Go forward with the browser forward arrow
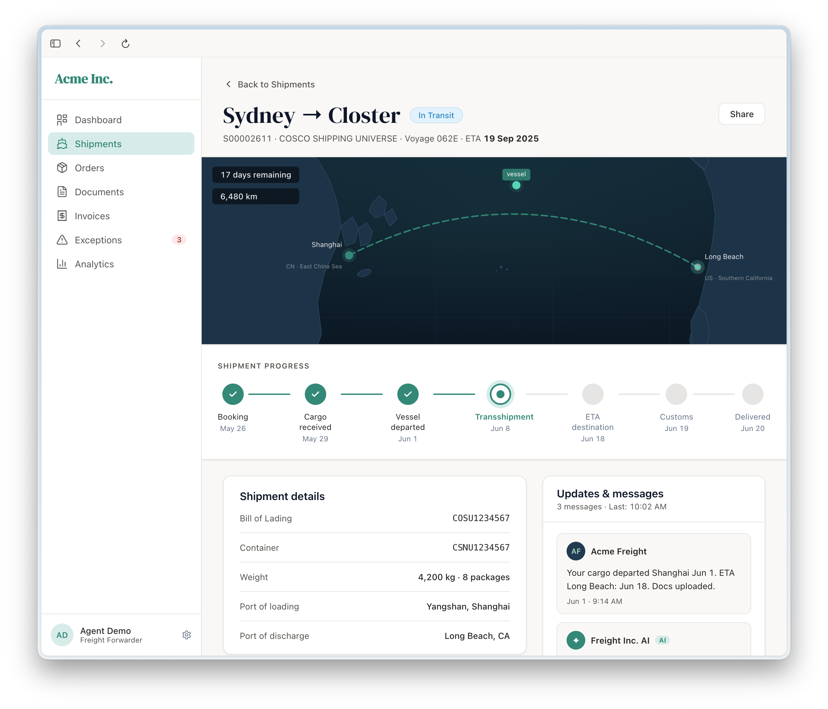This screenshot has width=828, height=709. tap(102, 43)
